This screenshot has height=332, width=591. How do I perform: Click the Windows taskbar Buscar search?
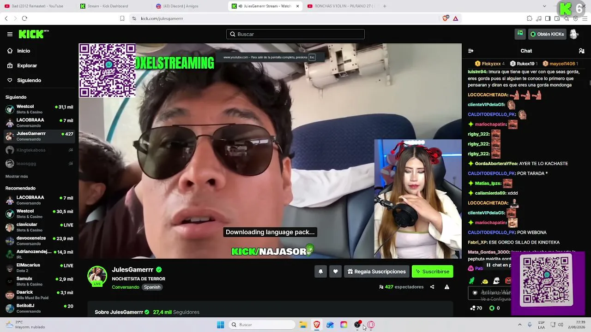262,325
